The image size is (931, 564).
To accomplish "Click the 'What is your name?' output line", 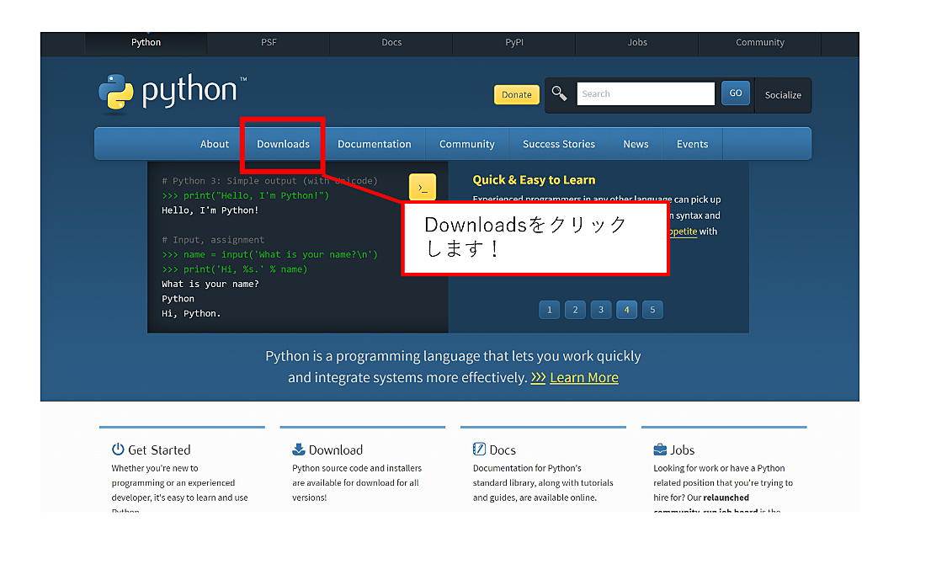I will coord(210,284).
